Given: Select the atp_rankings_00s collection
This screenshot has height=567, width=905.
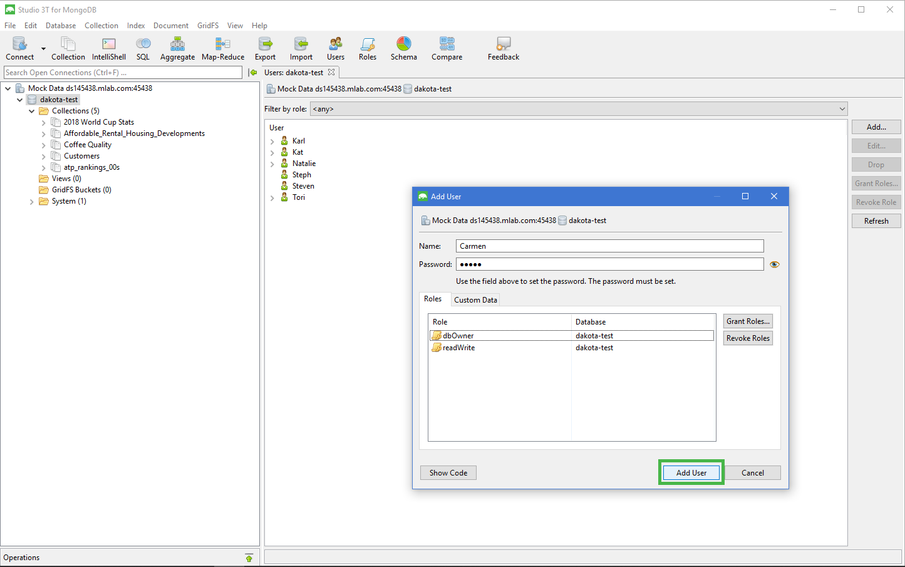Looking at the screenshot, I should (x=91, y=167).
